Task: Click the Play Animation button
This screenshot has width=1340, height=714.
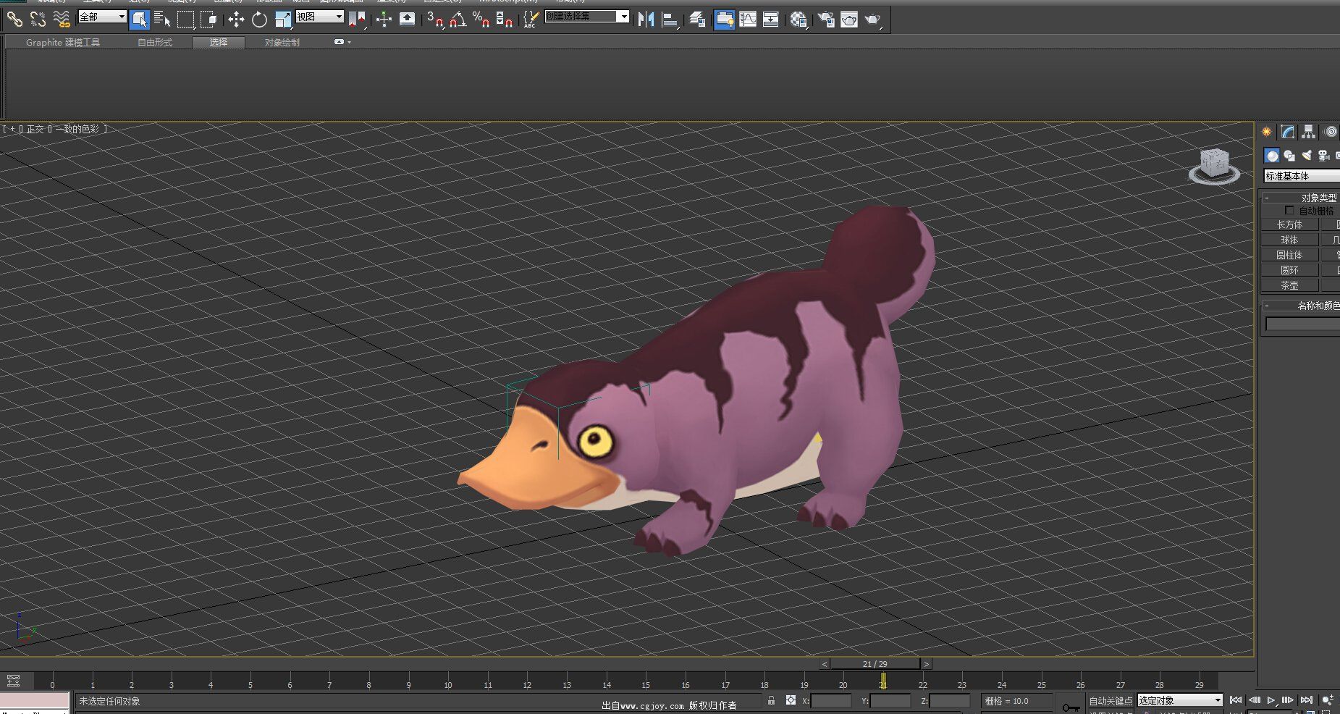Action: pyautogui.click(x=1271, y=700)
